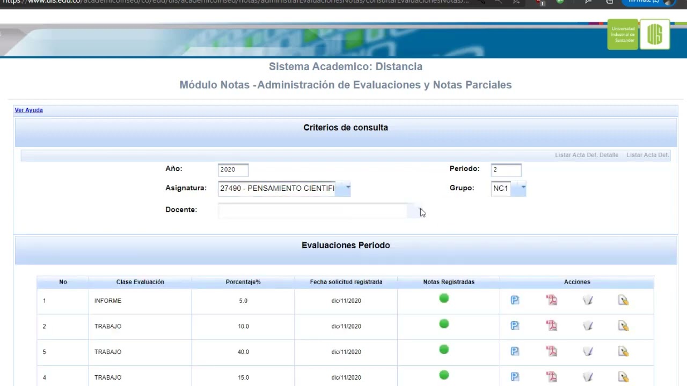Click the 5.0 percentage cell

(243, 301)
